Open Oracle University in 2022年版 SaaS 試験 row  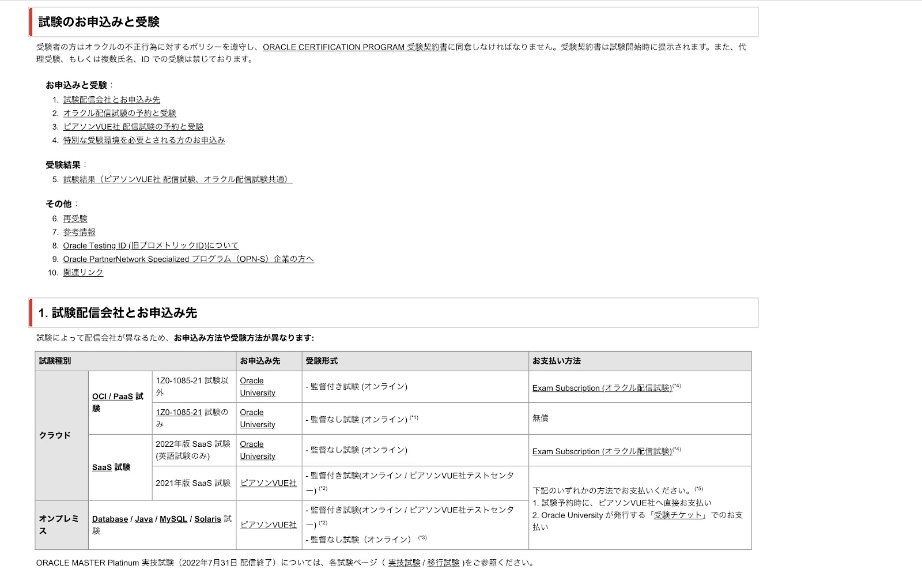coord(258,450)
